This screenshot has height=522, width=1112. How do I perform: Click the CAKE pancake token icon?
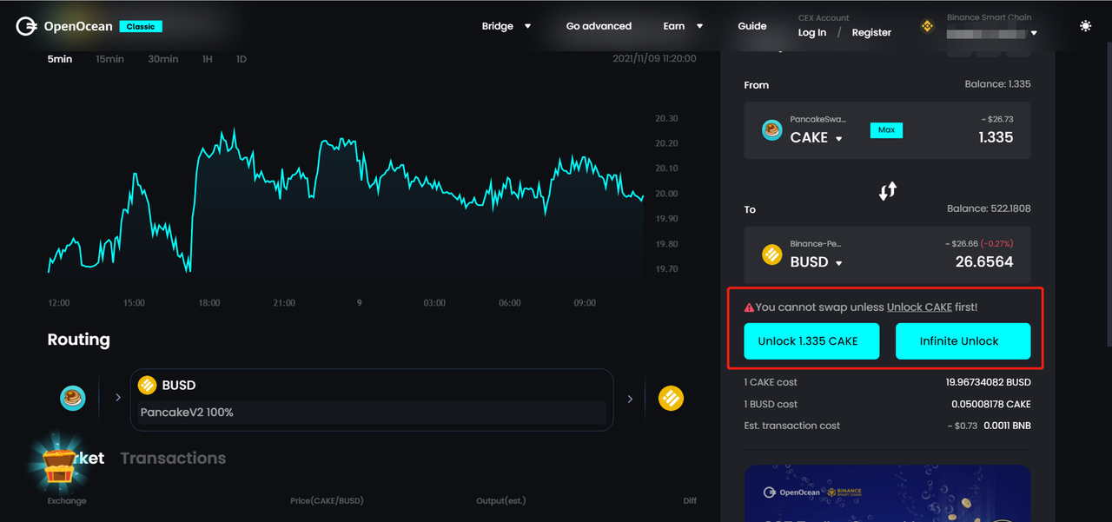[771, 130]
